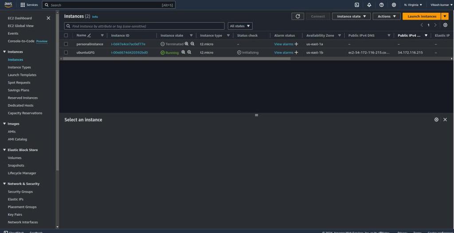
Task: Open console settings gear in top bar
Action: click(394, 5)
